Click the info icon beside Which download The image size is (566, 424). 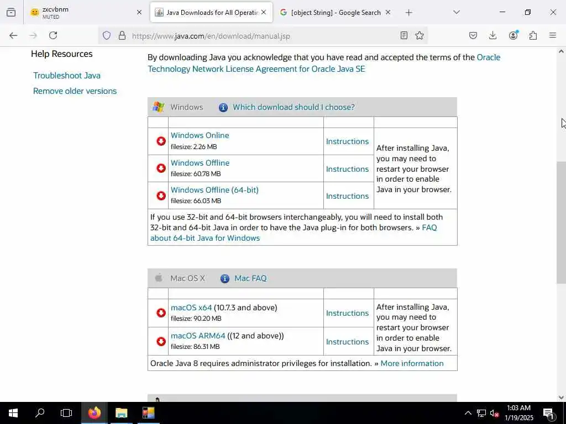tap(223, 108)
